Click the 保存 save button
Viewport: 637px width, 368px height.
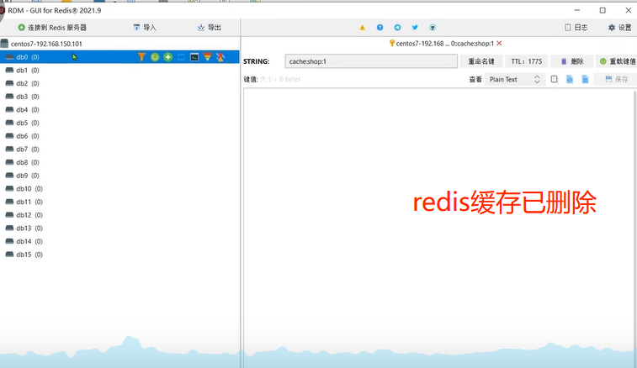click(x=616, y=79)
